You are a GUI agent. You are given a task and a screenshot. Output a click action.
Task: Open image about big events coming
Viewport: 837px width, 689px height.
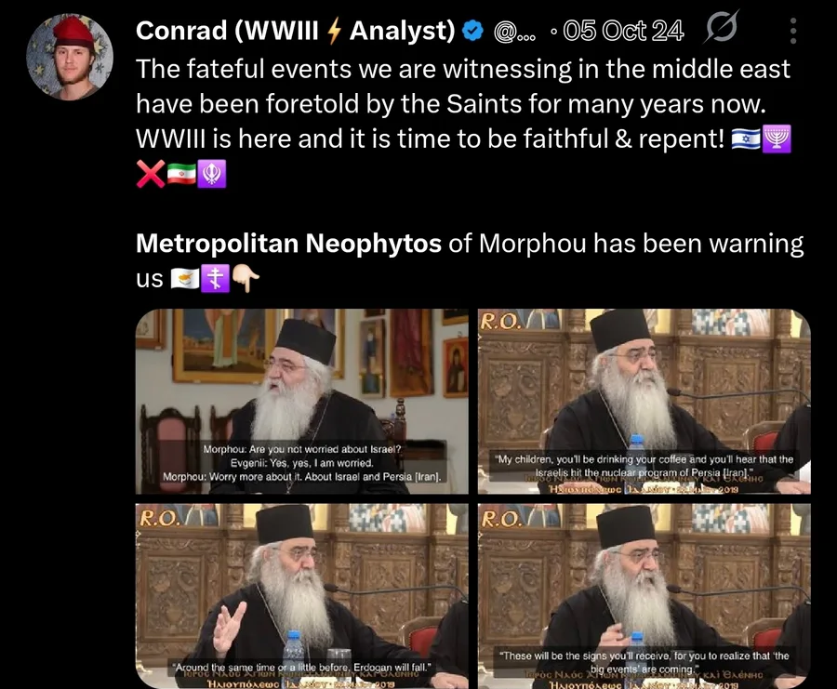[x=644, y=596]
